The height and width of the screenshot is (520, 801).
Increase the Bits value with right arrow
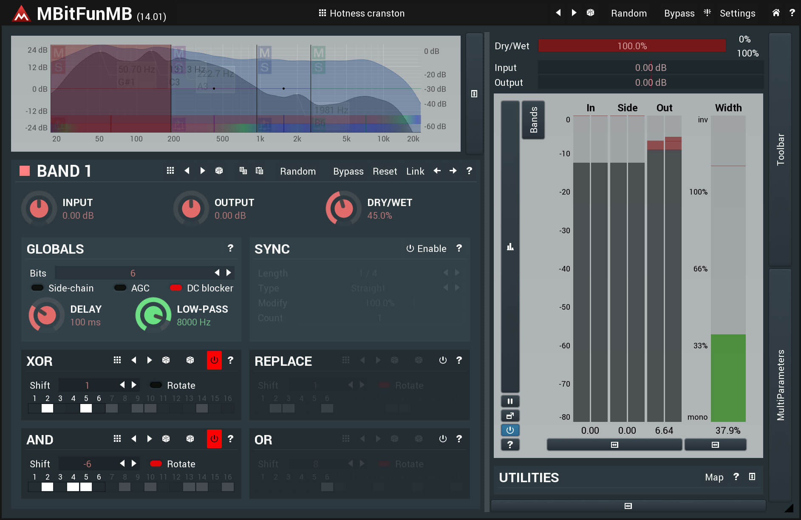click(229, 273)
